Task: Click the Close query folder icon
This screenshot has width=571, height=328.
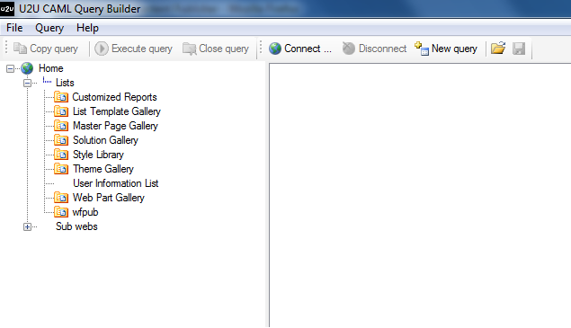Action: point(190,49)
